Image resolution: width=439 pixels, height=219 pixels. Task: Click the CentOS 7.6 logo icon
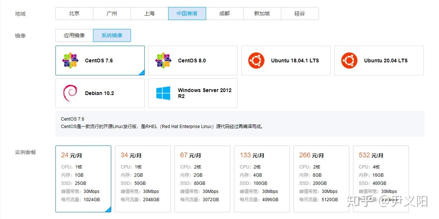pyautogui.click(x=70, y=61)
